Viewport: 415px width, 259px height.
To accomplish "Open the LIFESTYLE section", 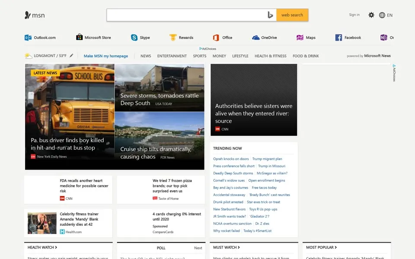I will click(240, 56).
